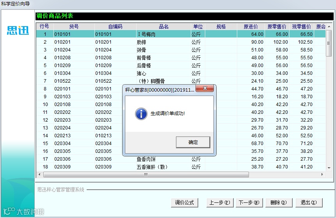This screenshot has width=336, height=218.
Task: Click the 品名 column header
Action: [x=164, y=27]
